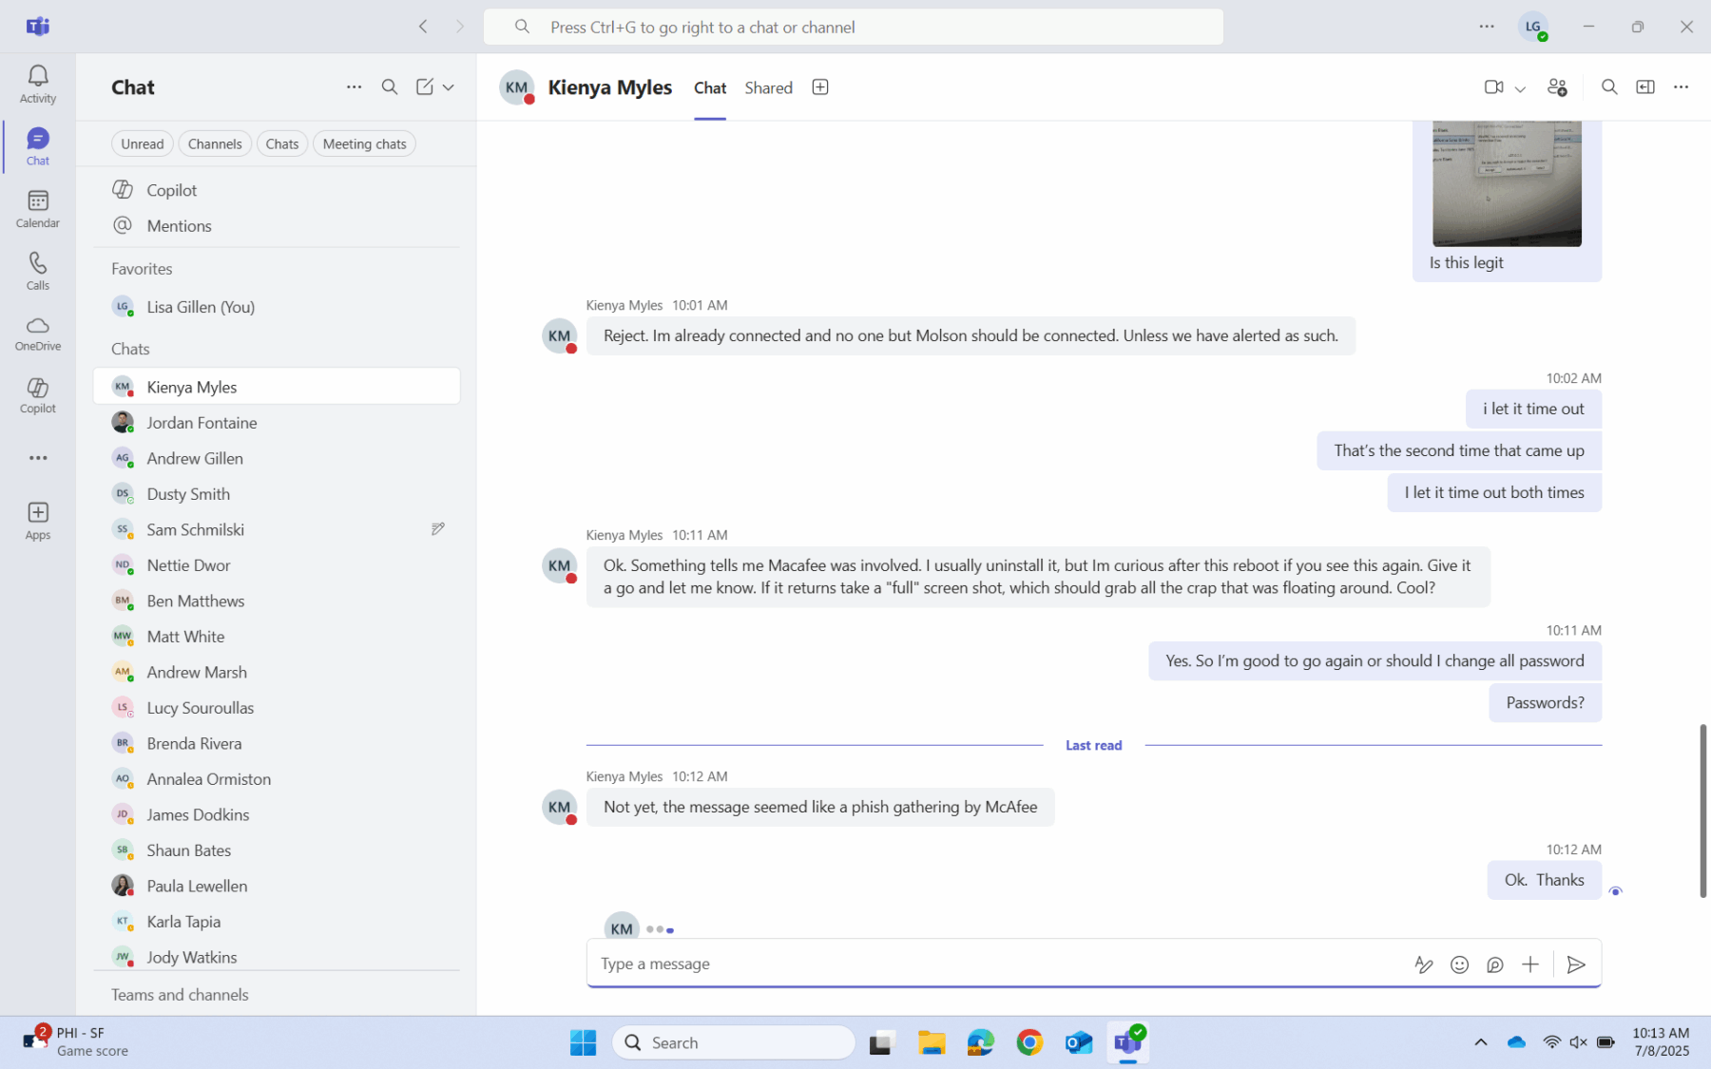Open the Calendar from left rail
This screenshot has width=1711, height=1069.
[x=38, y=209]
